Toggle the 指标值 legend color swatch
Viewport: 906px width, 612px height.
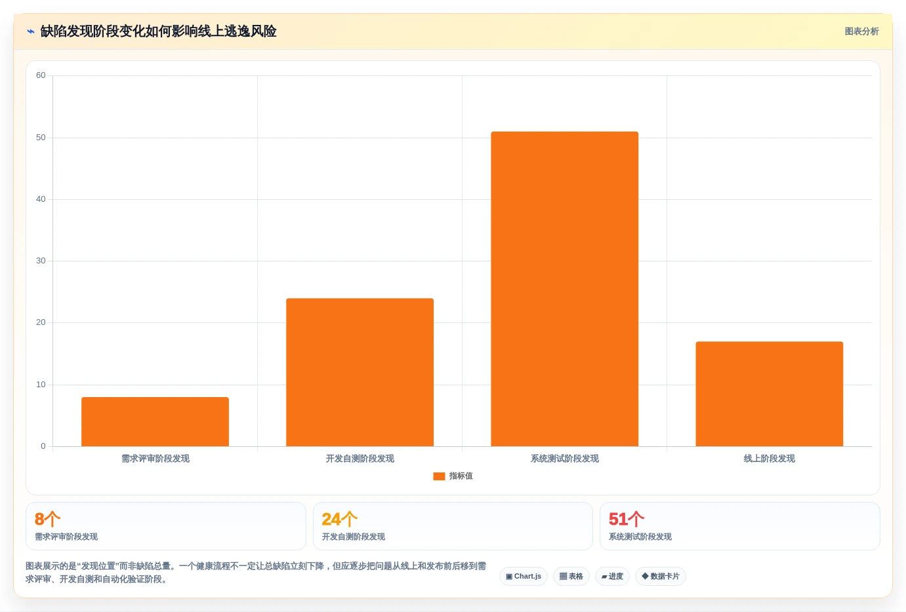pos(439,476)
